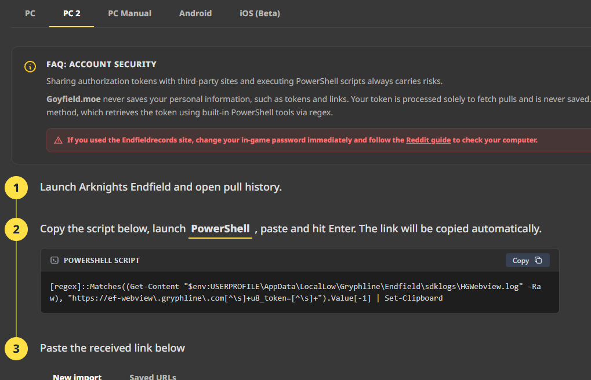Click the terminal icon beside POWERSHELL SCRIPT

click(55, 261)
